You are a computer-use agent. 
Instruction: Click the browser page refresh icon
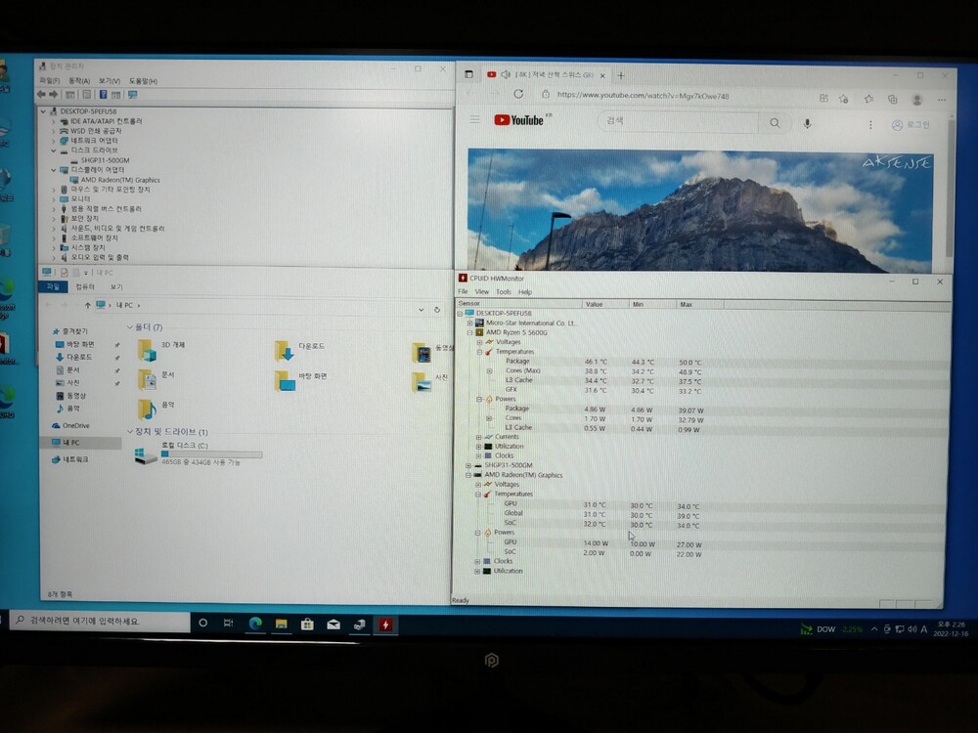coord(518,94)
